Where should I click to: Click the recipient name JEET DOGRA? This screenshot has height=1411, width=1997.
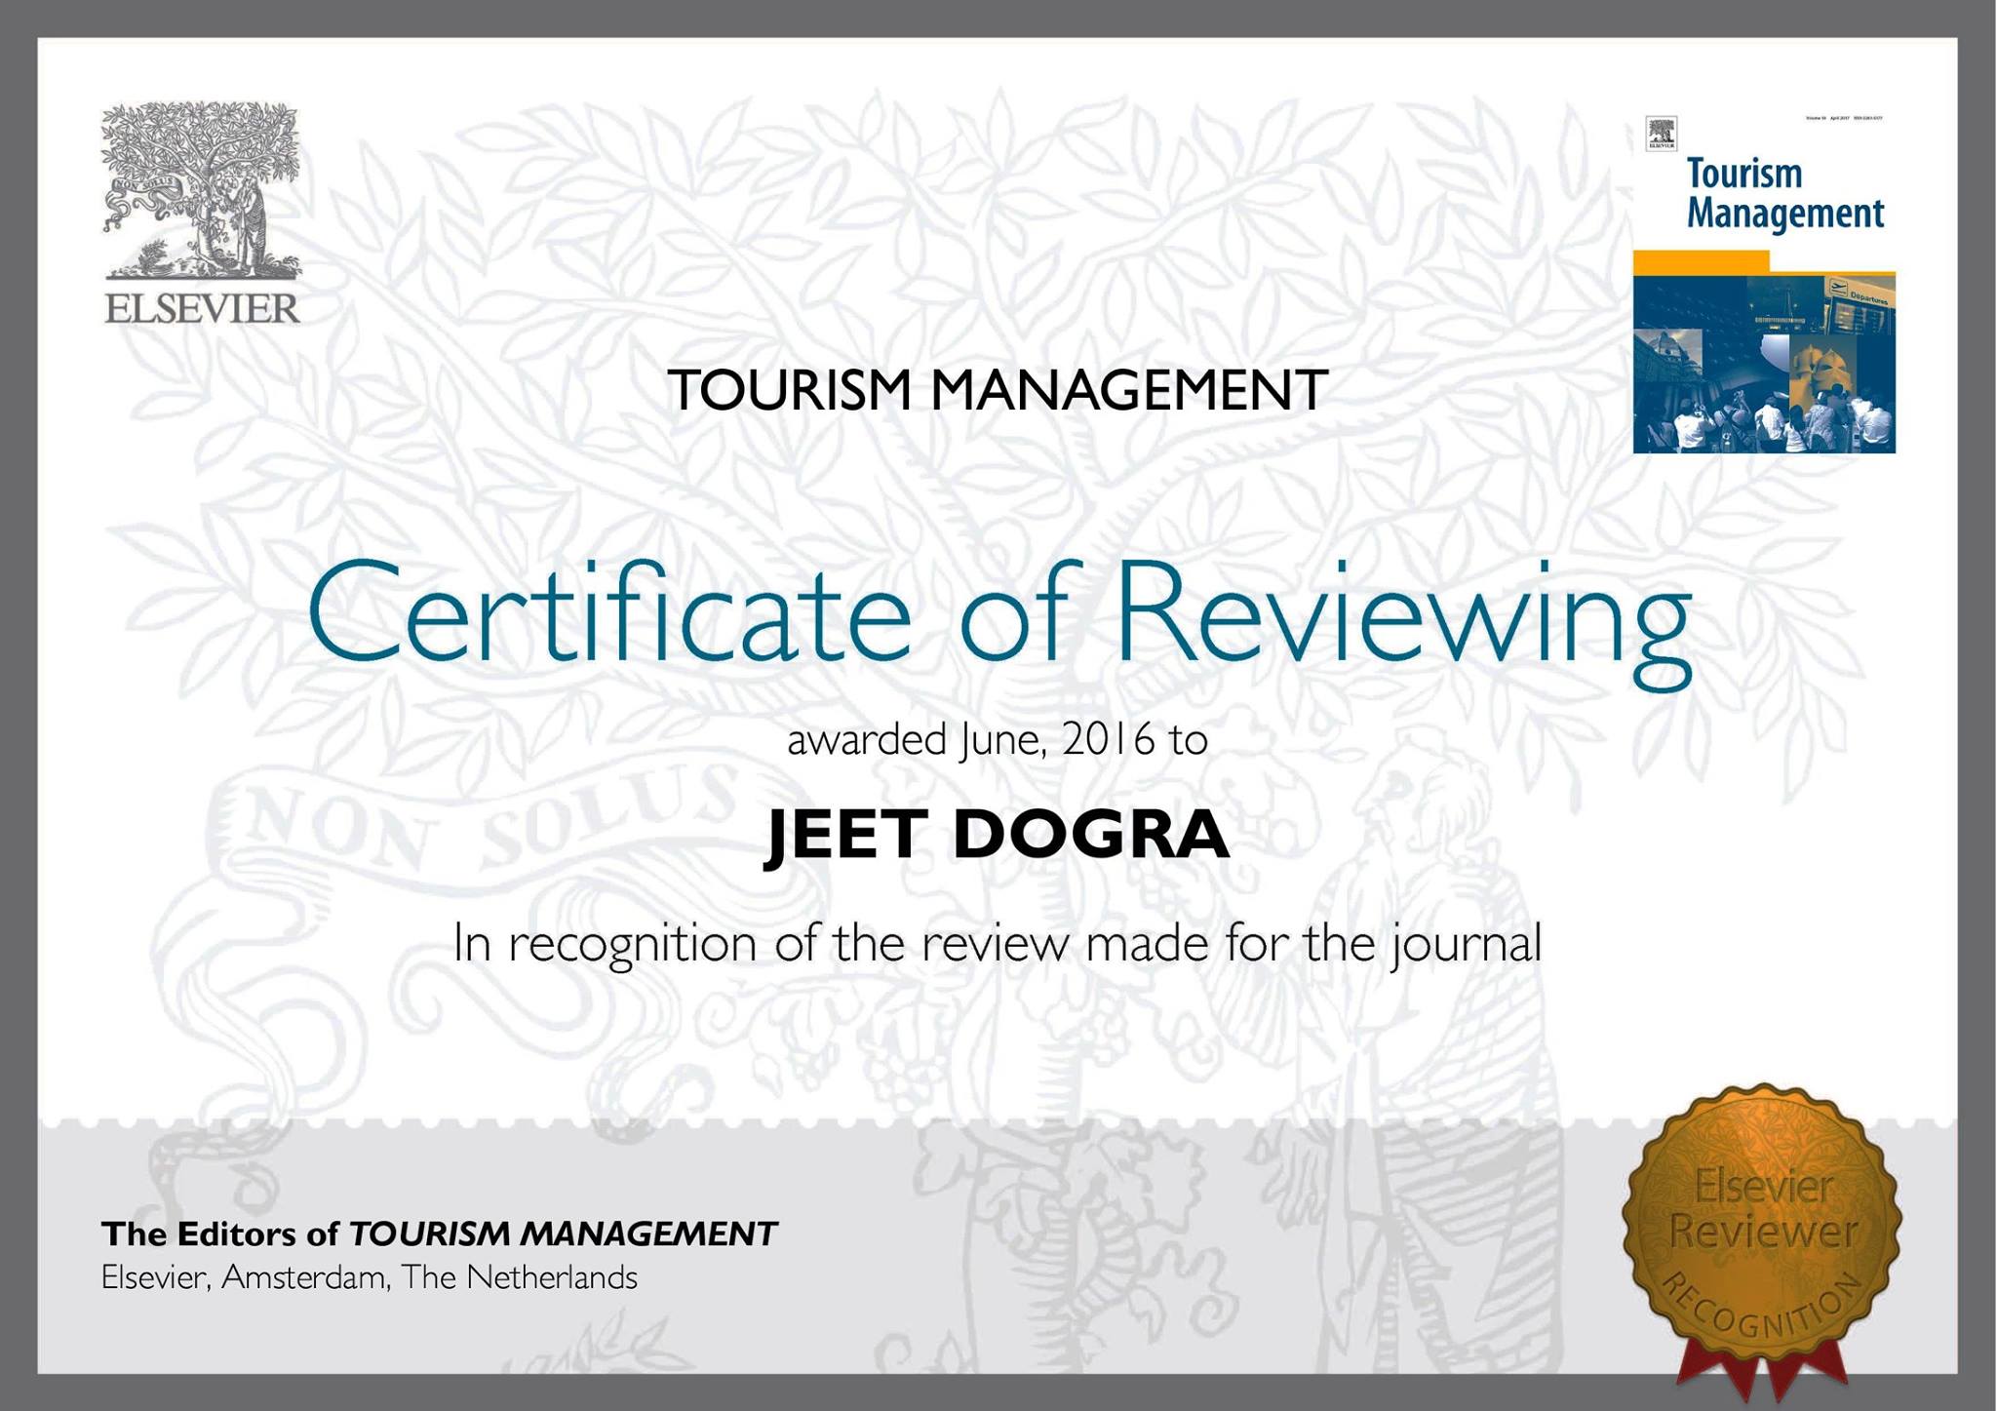click(x=997, y=835)
